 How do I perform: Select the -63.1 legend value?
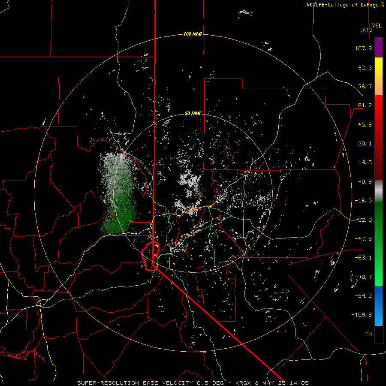click(363, 258)
